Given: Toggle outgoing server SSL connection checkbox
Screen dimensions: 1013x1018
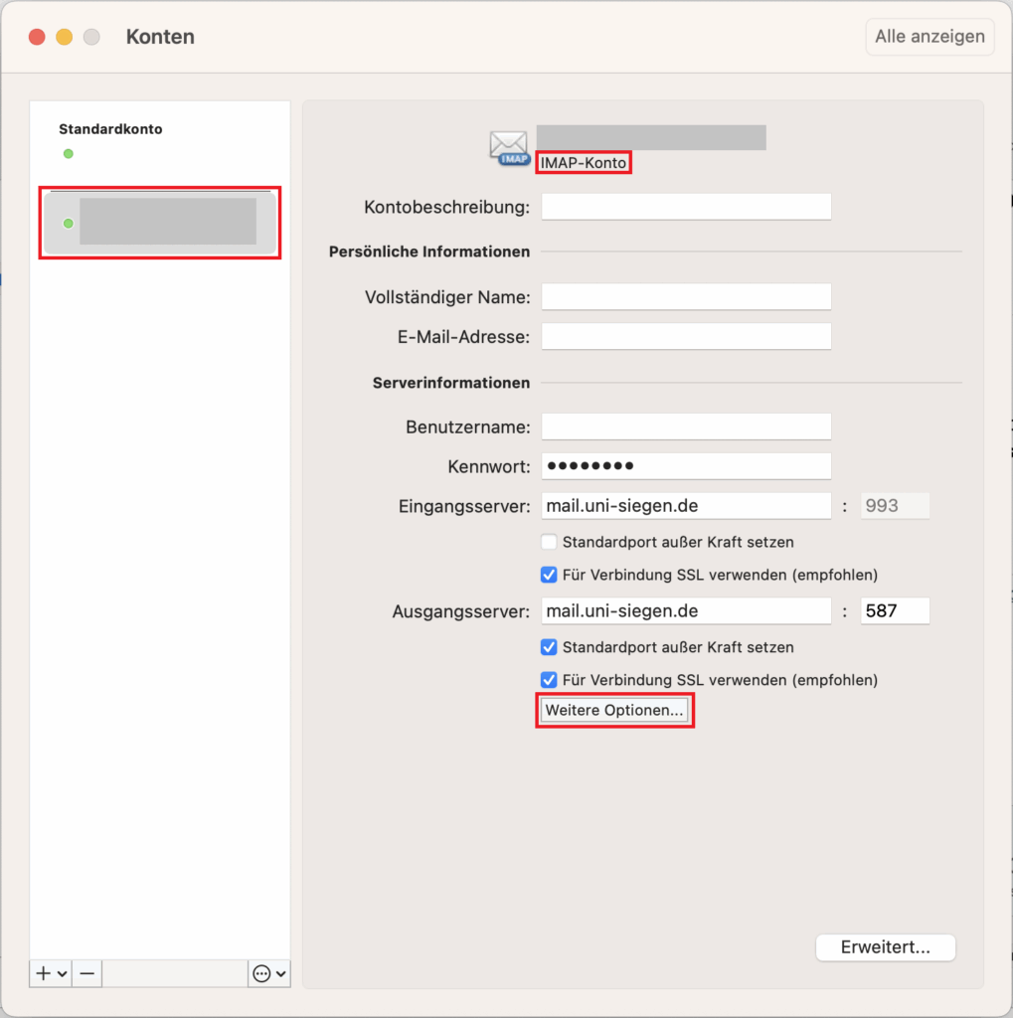Looking at the screenshot, I should click(x=549, y=680).
